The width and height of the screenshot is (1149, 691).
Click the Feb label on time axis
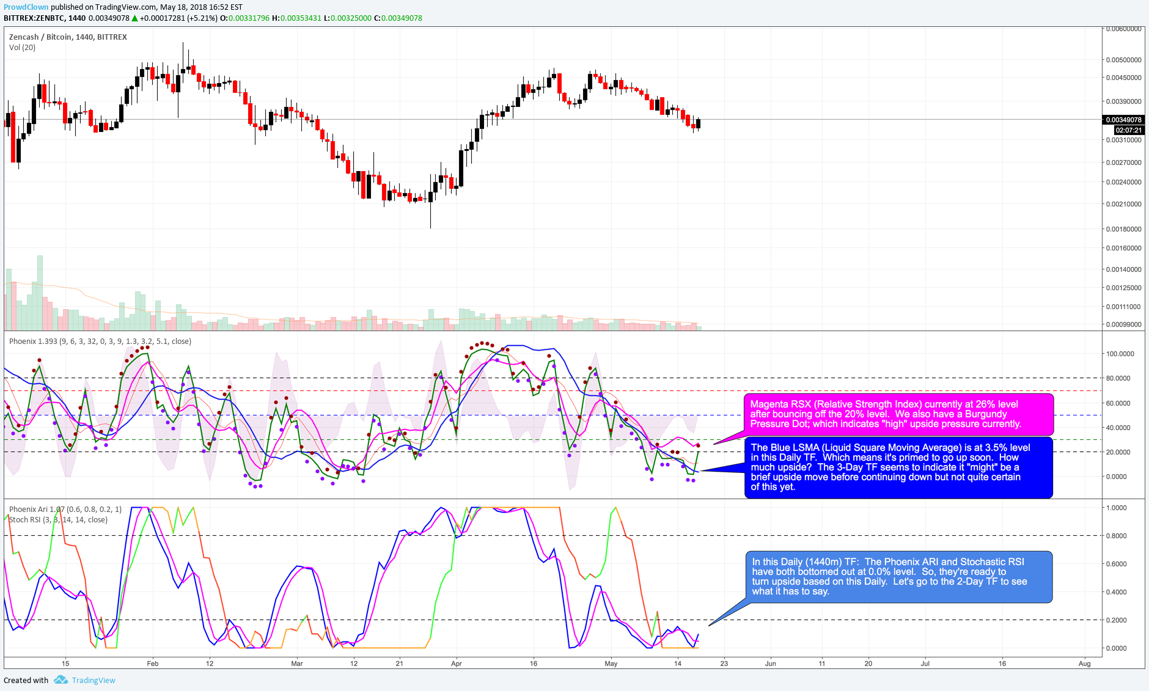point(153,664)
